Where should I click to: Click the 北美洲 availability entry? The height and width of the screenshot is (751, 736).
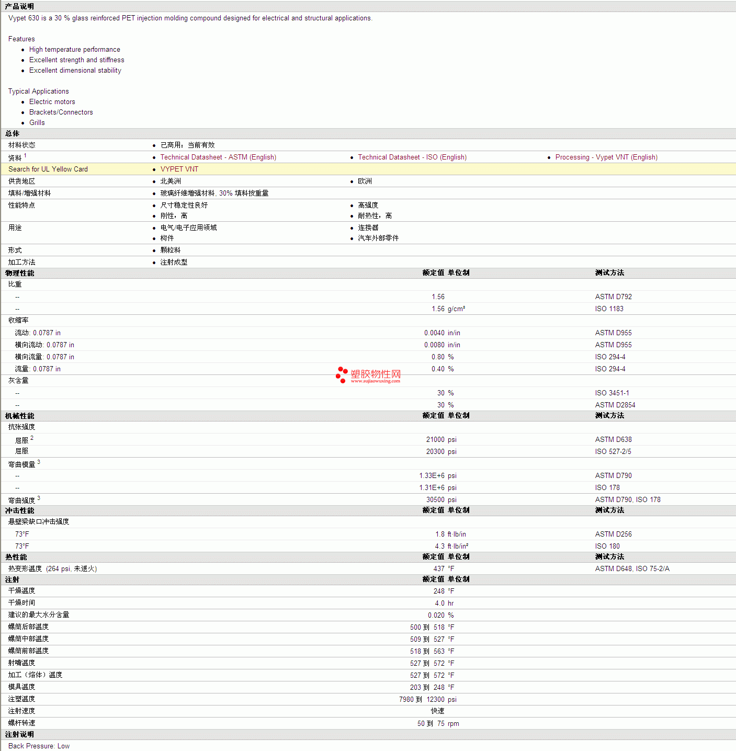point(171,181)
